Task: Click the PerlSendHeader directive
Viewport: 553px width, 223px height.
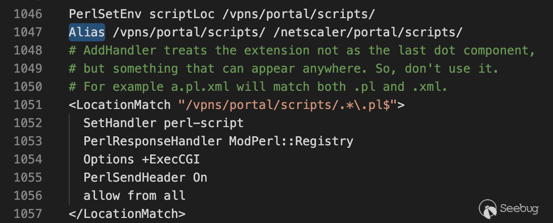Action: pyautogui.click(x=134, y=177)
